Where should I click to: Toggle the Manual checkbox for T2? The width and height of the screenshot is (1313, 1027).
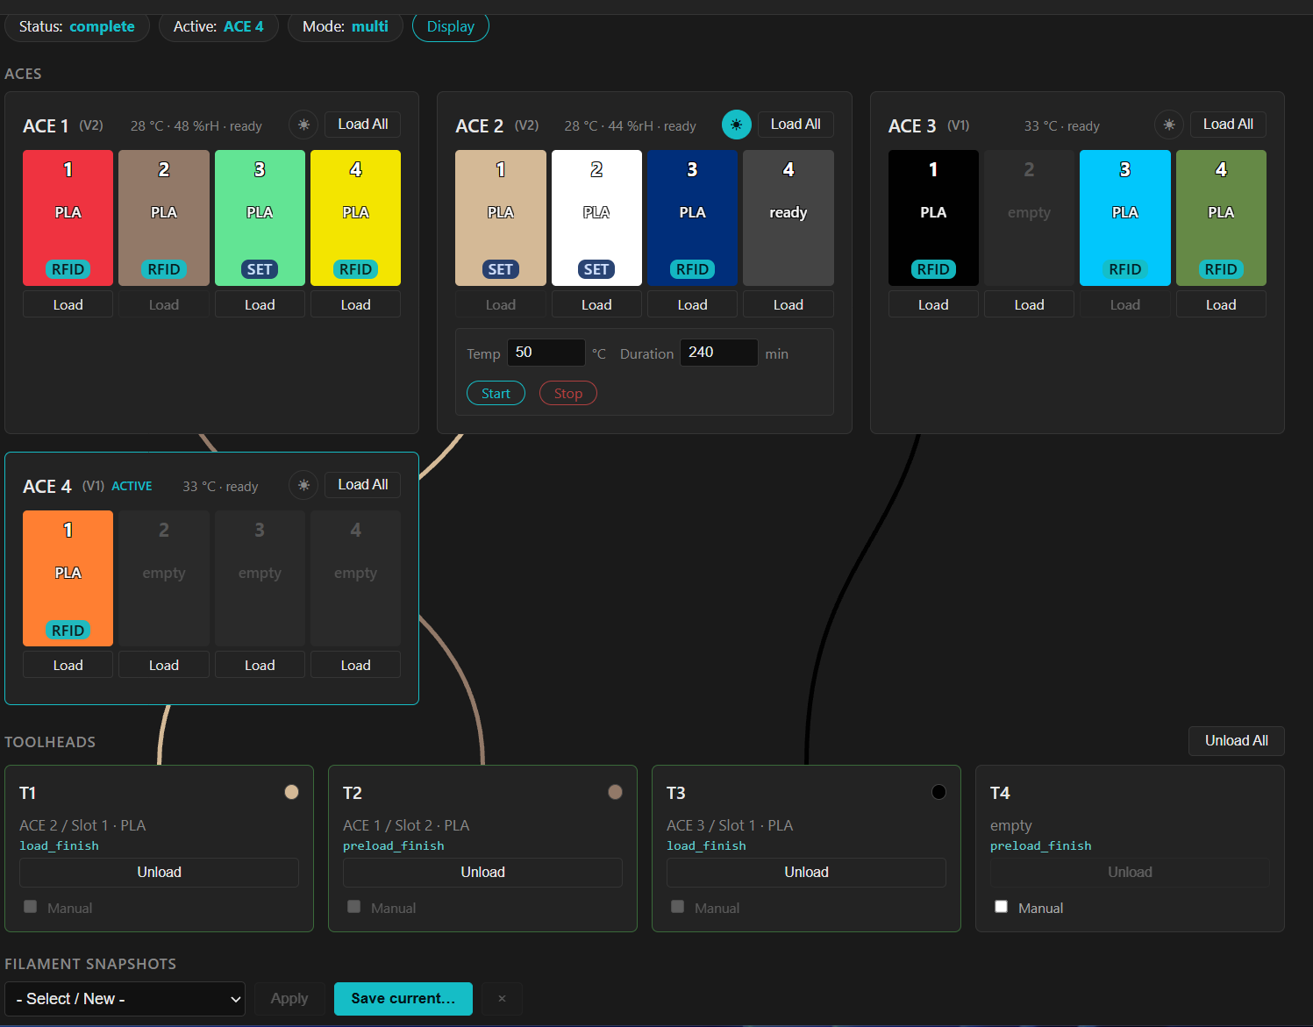pos(354,907)
